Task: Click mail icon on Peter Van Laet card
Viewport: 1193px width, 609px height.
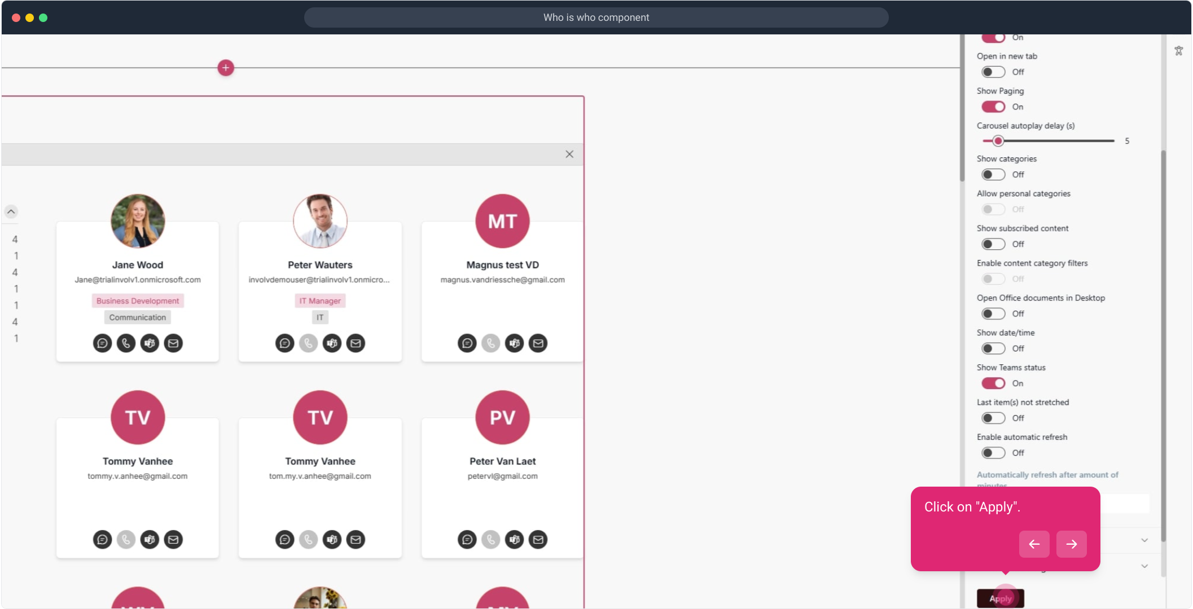Action: (x=538, y=540)
